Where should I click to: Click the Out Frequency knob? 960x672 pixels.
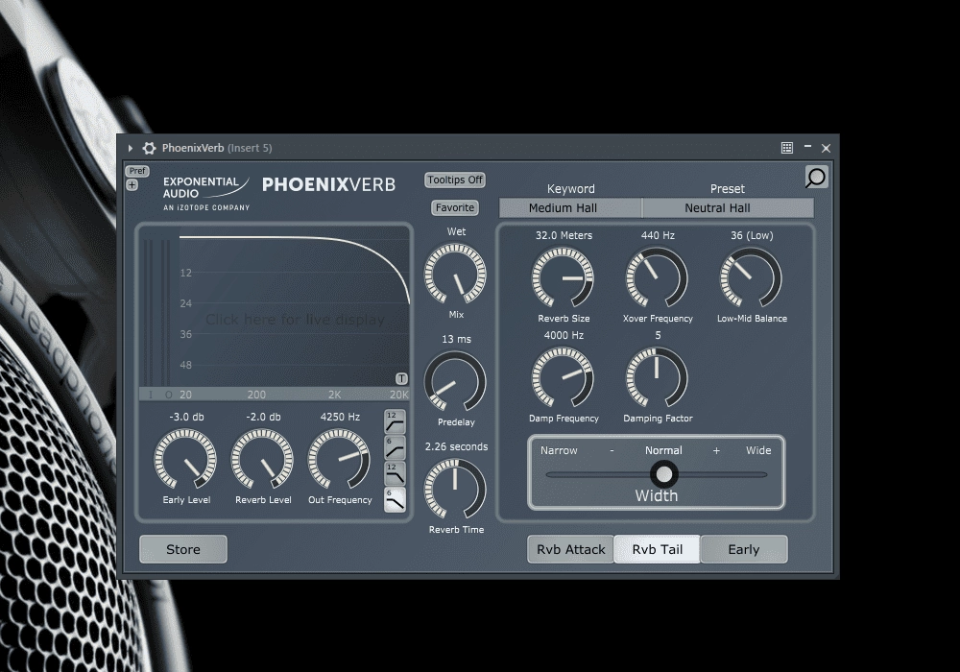(339, 460)
